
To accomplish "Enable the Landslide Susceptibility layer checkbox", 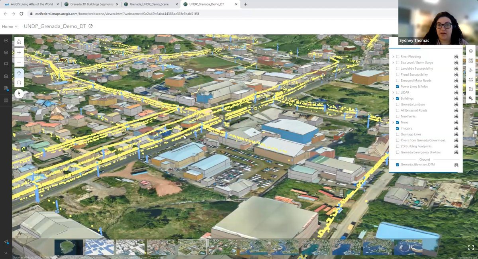I will pos(398,69).
